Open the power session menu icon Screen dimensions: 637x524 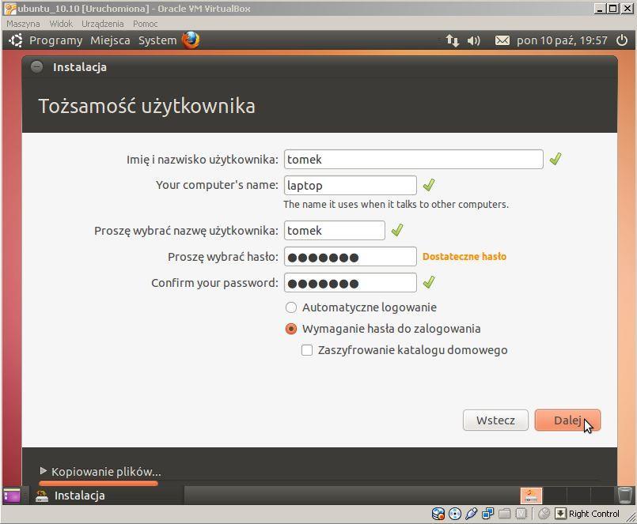pyautogui.click(x=622, y=40)
